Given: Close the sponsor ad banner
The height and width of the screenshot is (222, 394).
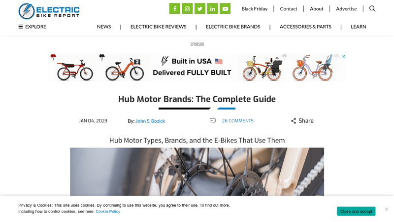Looking at the screenshot, I should [x=343, y=56].
